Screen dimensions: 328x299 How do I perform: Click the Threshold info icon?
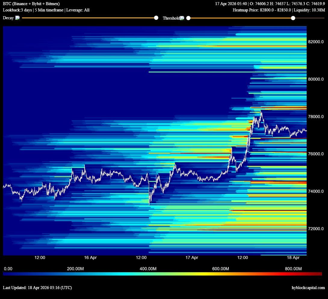point(182,18)
